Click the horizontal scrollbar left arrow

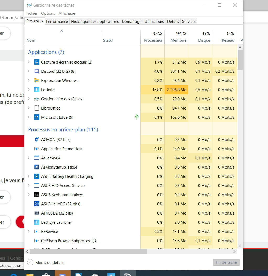tap(27, 252)
